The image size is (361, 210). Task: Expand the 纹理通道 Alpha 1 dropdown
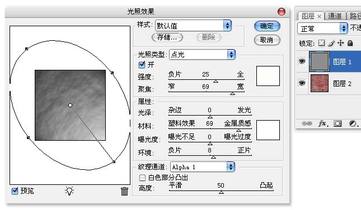tap(203, 167)
